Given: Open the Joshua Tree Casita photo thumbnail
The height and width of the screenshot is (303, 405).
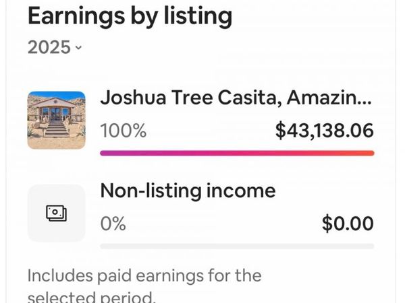Looking at the screenshot, I should [56, 120].
